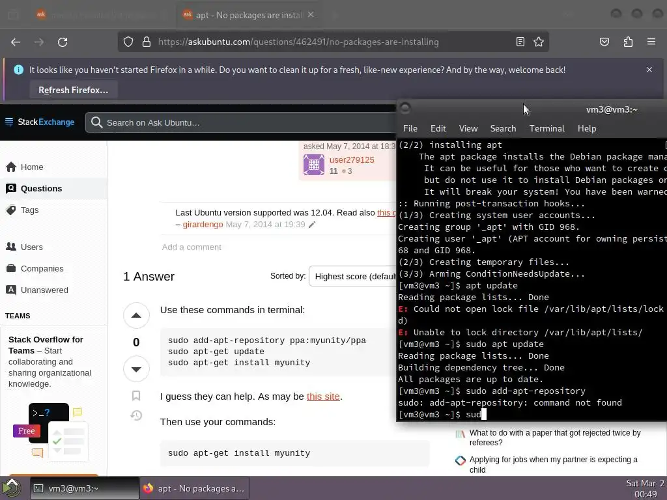
Task: Open the Sorted by Highest score dropdown
Action: pos(354,276)
